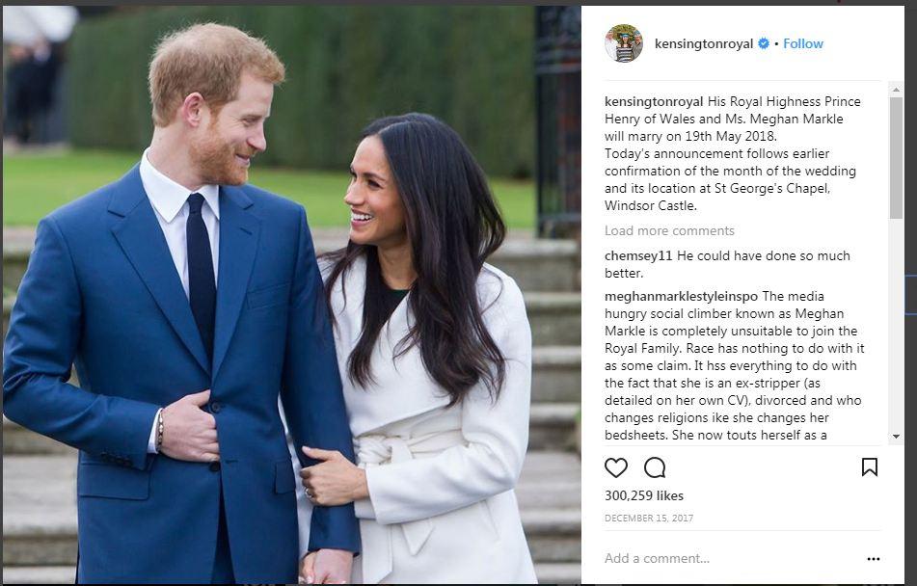This screenshot has height=586, width=917.
Task: Open chemsey11's profile from the comment
Action: point(638,256)
